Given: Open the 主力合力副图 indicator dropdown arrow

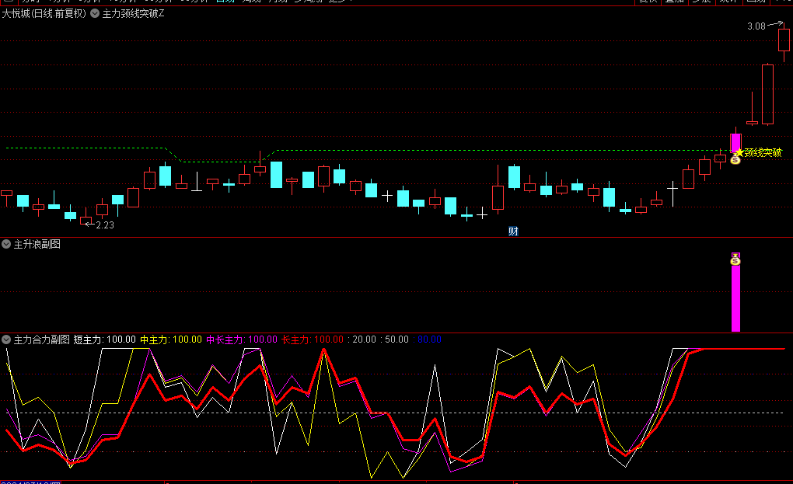Looking at the screenshot, I should [x=6, y=339].
